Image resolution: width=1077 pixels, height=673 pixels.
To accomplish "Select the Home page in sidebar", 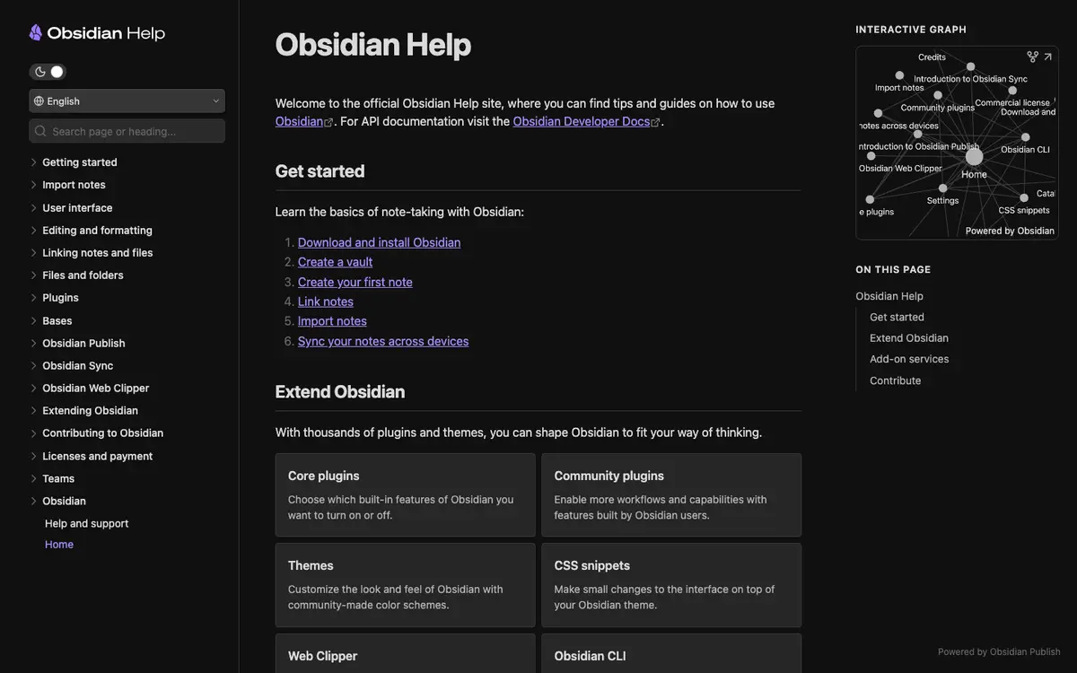I will tap(59, 545).
